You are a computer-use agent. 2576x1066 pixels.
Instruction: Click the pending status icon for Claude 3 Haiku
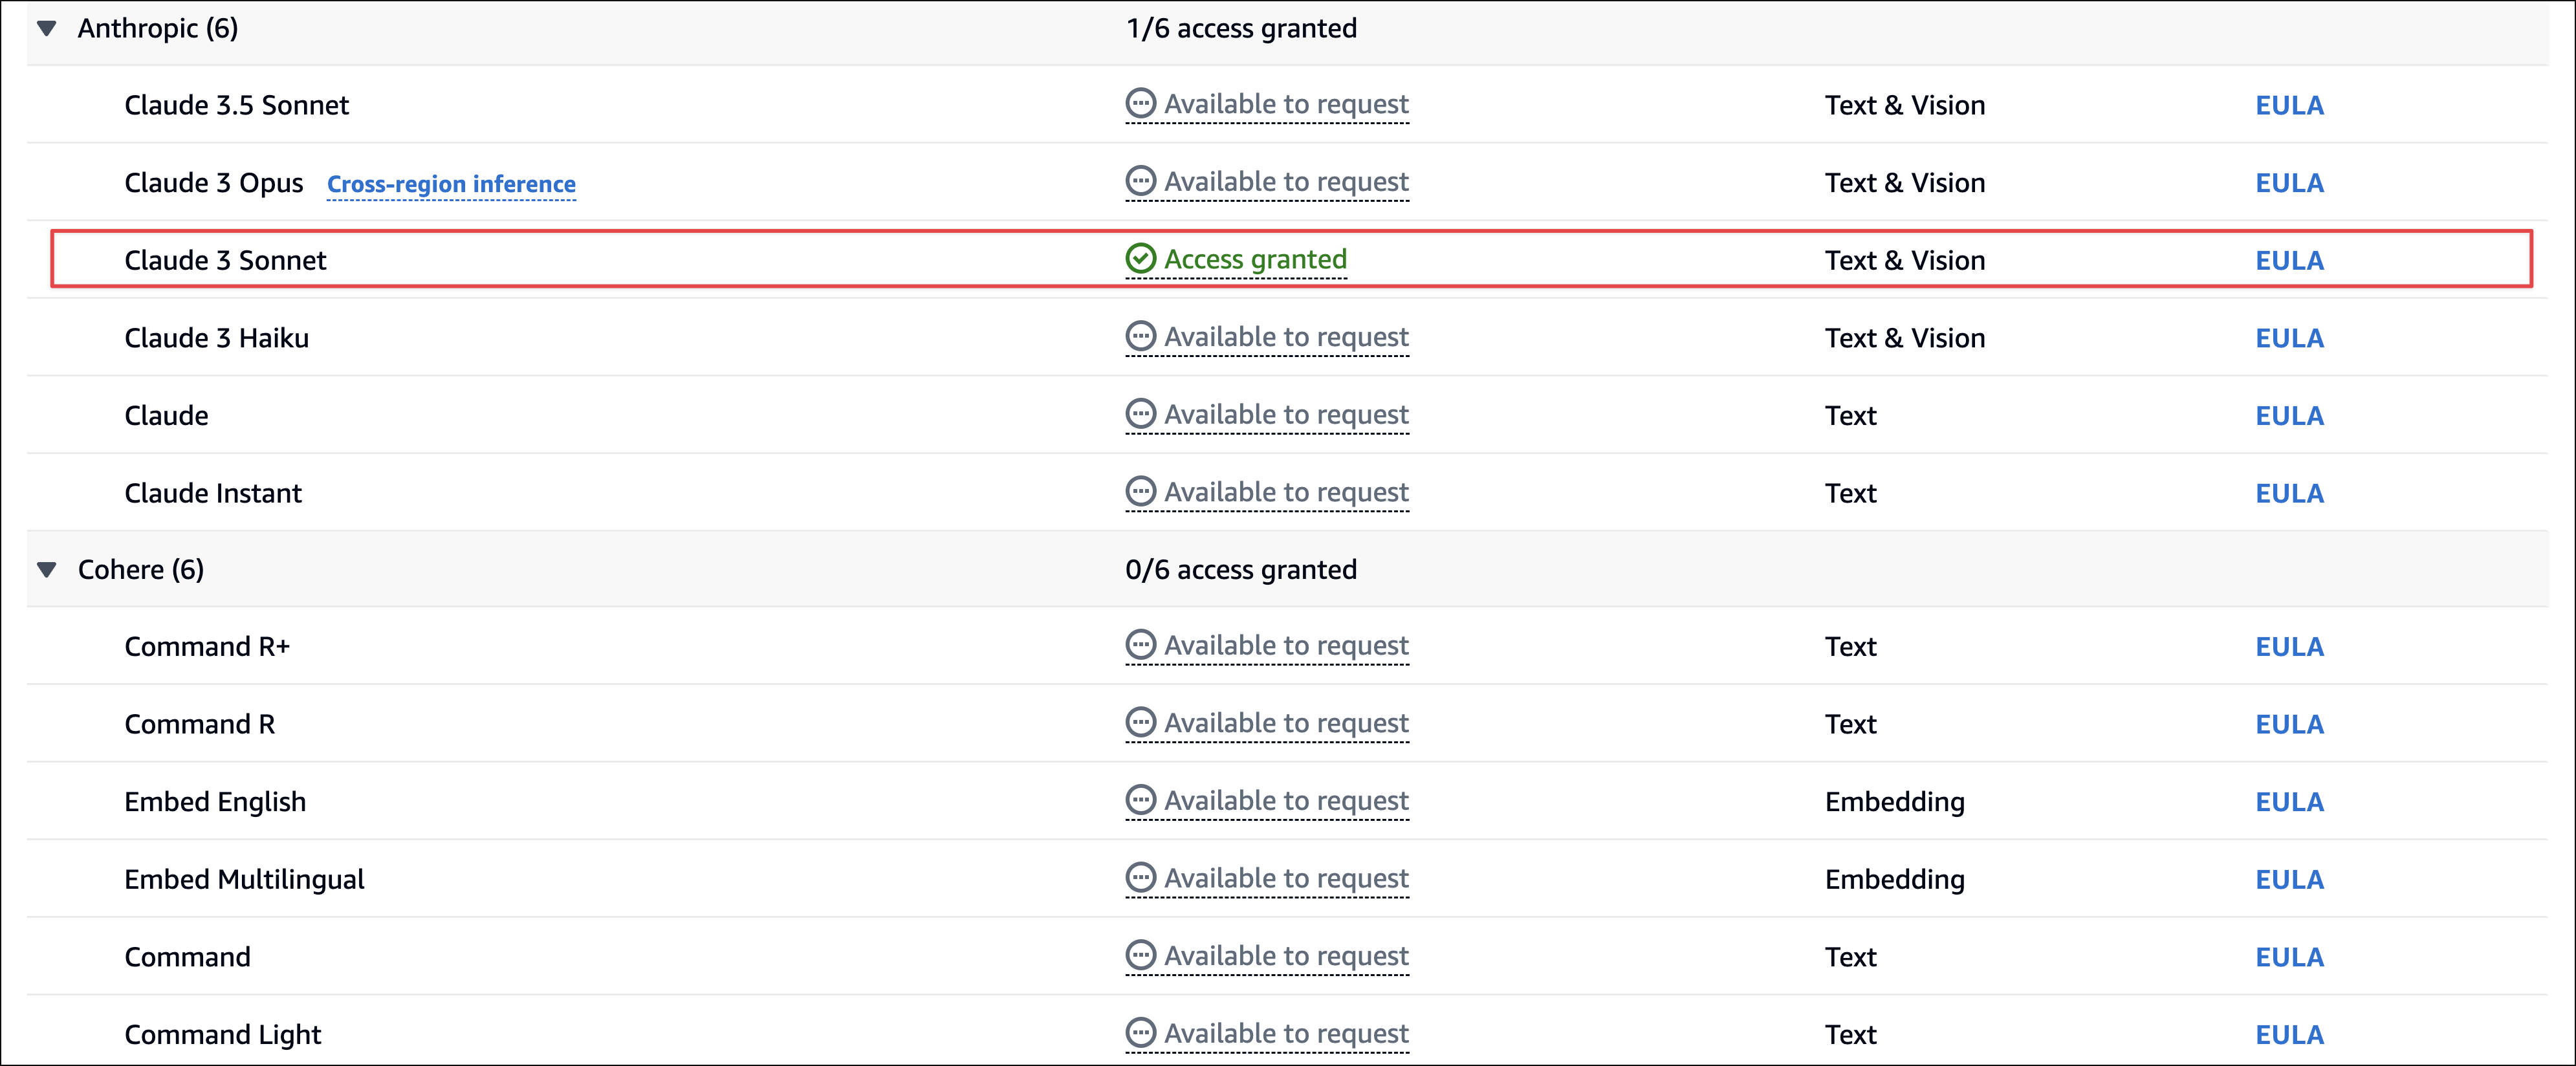pos(1140,336)
